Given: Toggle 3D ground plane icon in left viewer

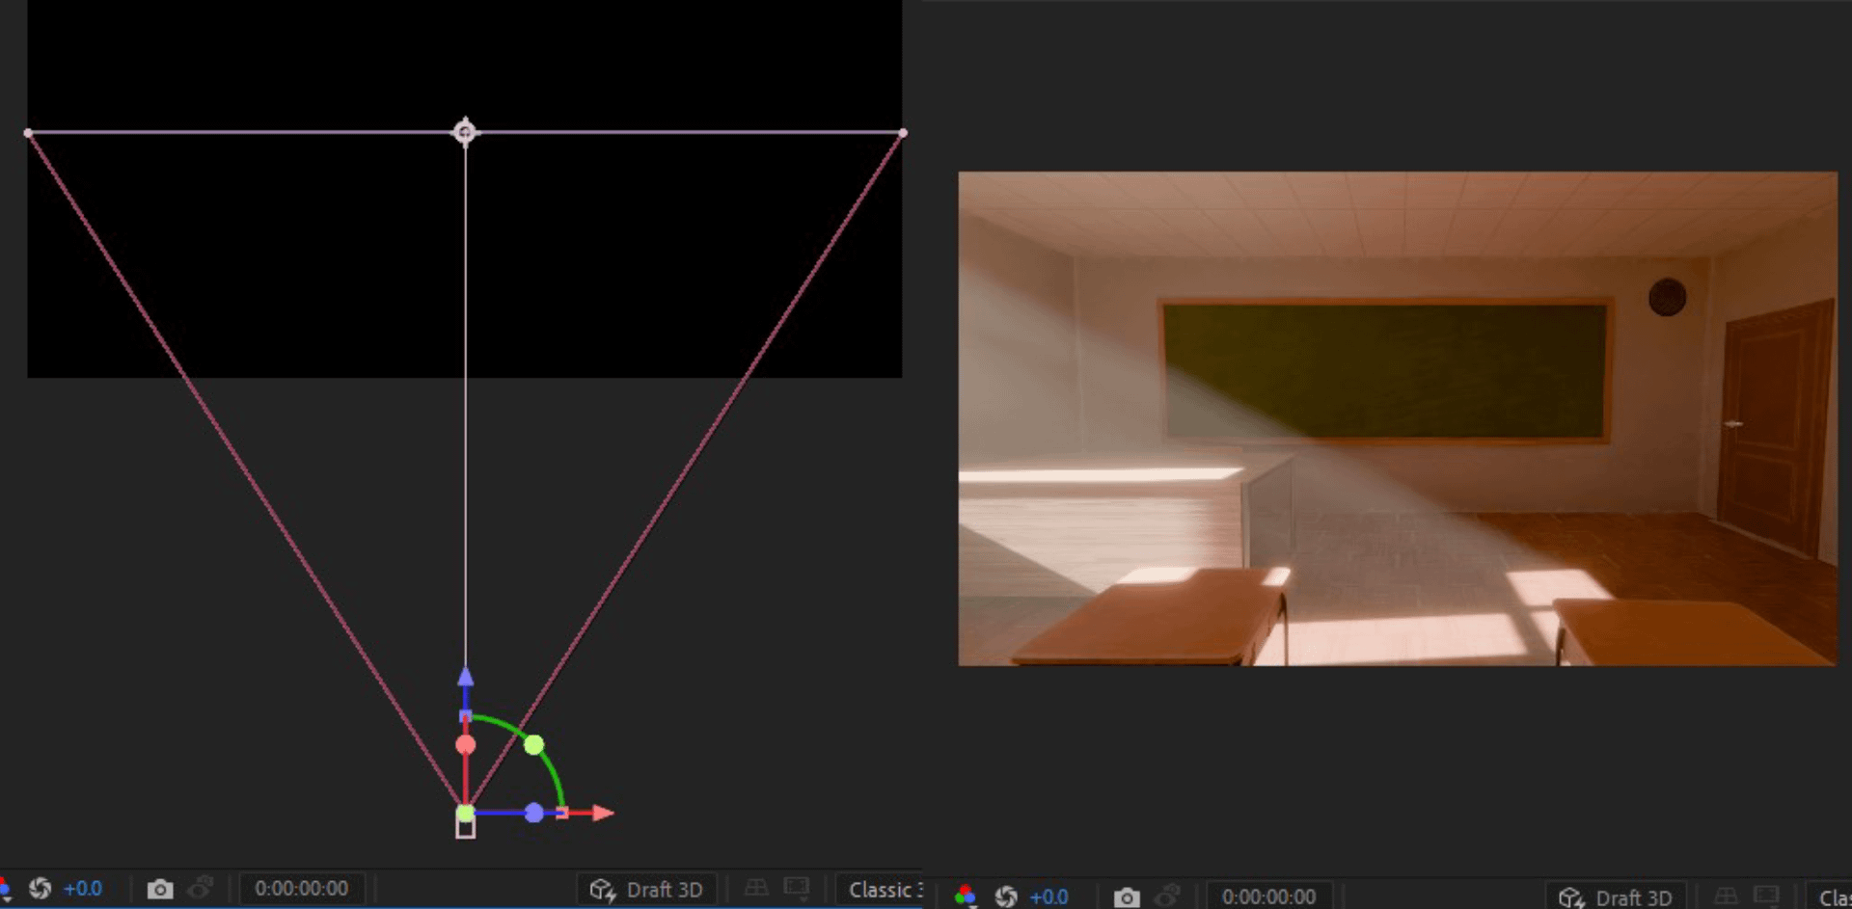Looking at the screenshot, I should tap(756, 889).
